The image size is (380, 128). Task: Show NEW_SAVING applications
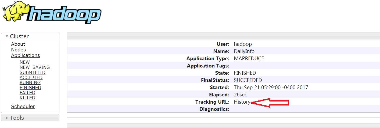(x=34, y=67)
